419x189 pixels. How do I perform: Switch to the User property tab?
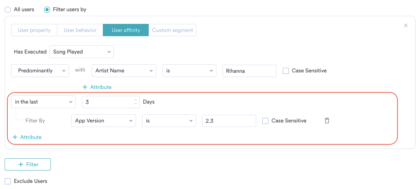[x=34, y=30]
